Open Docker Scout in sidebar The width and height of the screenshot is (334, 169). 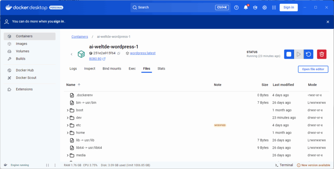coord(30,78)
